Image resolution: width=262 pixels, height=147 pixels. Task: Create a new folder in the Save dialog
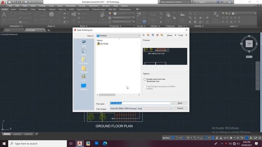162,35
